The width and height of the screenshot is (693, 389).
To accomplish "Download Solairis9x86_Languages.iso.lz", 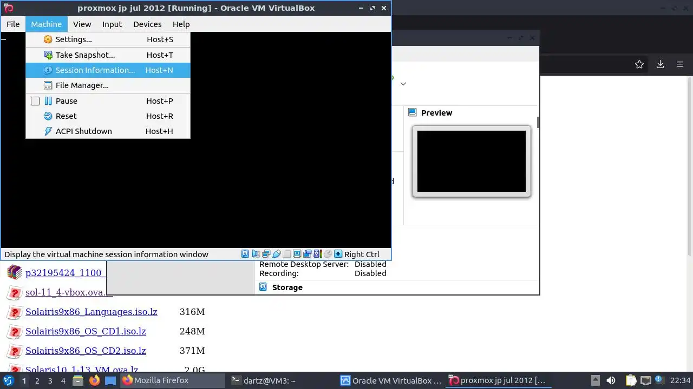I will pos(91,312).
